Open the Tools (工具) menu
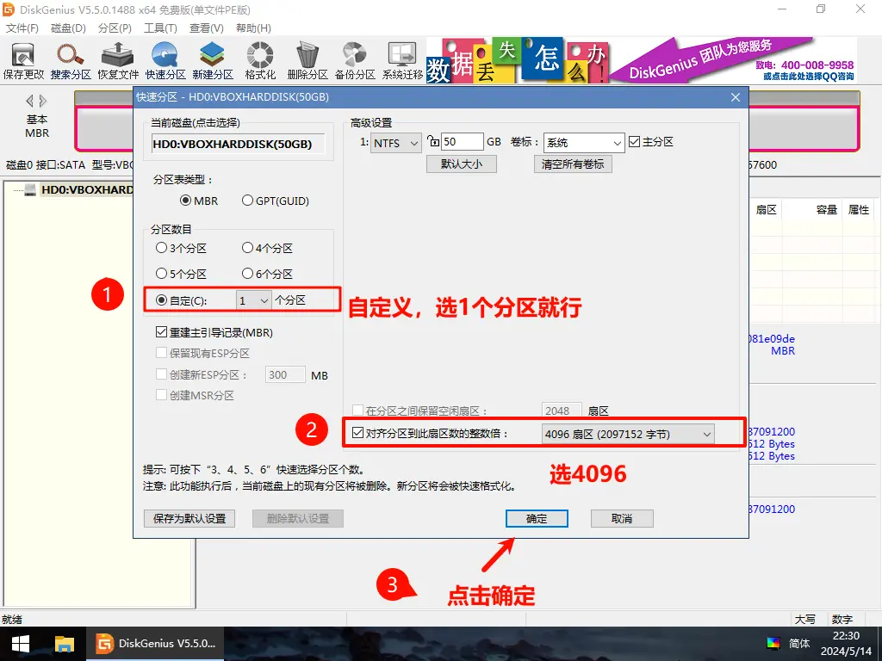The height and width of the screenshot is (661, 882). pyautogui.click(x=160, y=28)
